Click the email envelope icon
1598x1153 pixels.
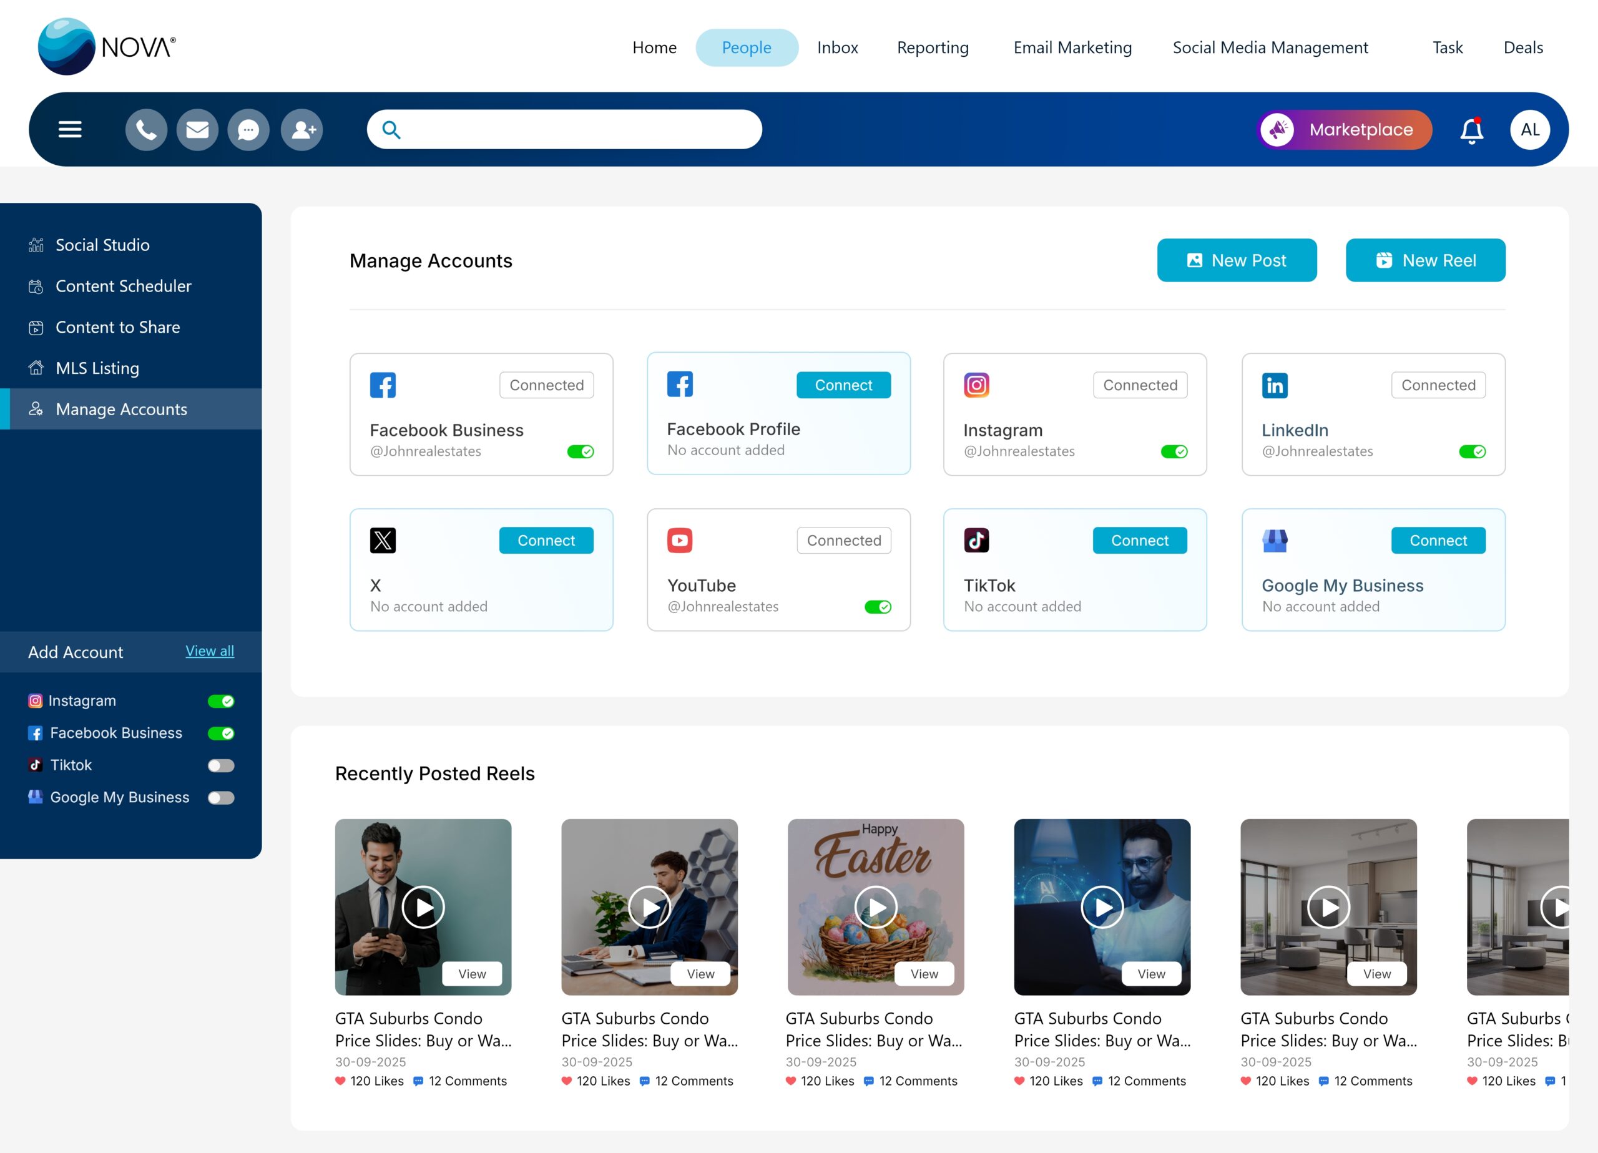(197, 130)
